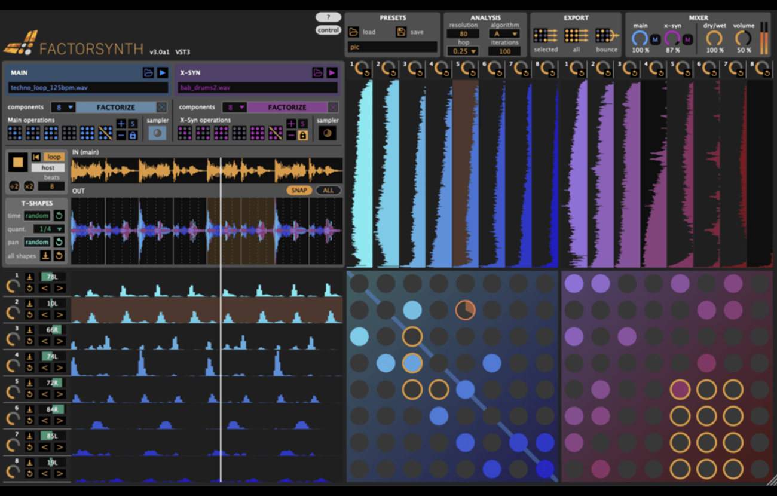Regenerate random pan shapes
Viewport: 777px width, 496px height.
(x=59, y=242)
